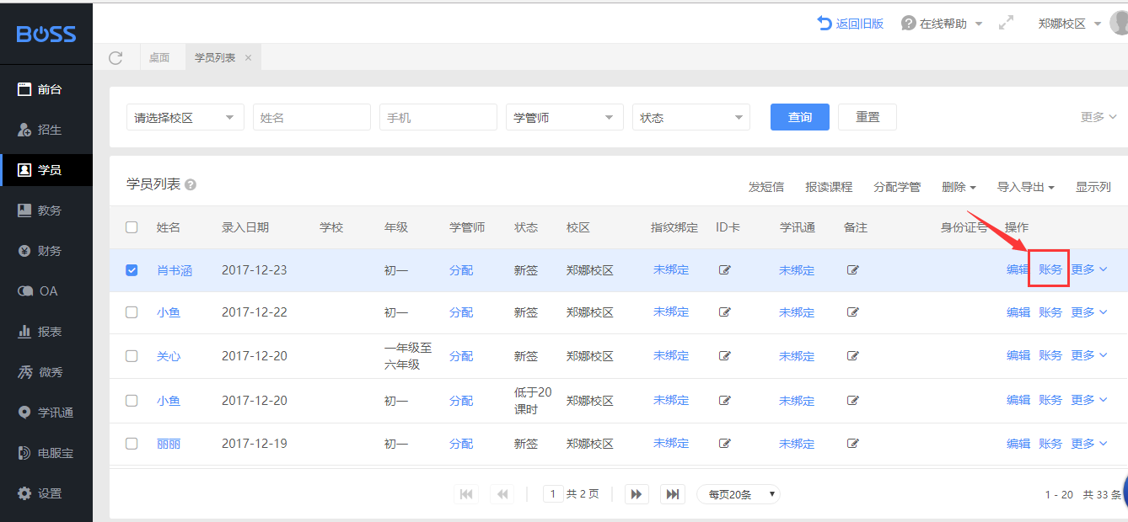Edit 备注 icon in 小鱼 row dated 2017-12-22
1128x522 pixels.
pyautogui.click(x=852, y=312)
